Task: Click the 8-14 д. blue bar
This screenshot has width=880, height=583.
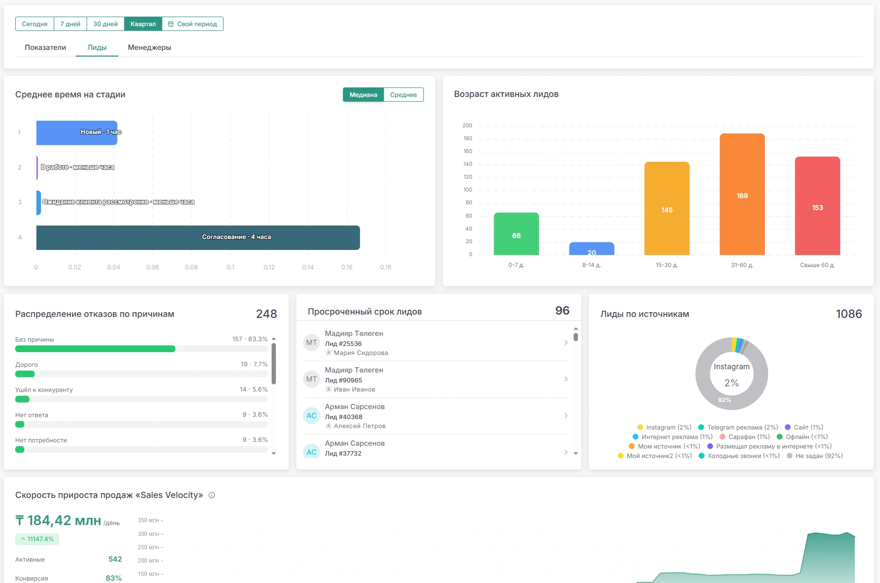Action: tap(591, 248)
